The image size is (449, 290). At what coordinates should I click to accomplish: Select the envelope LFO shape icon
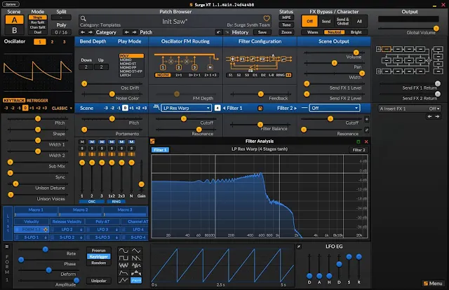(123, 273)
